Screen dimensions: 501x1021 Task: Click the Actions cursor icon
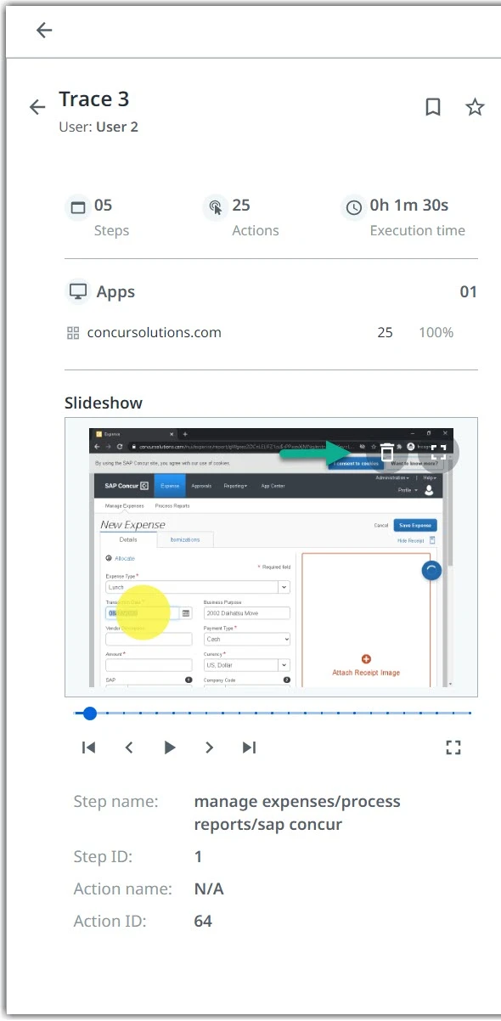pyautogui.click(x=216, y=207)
